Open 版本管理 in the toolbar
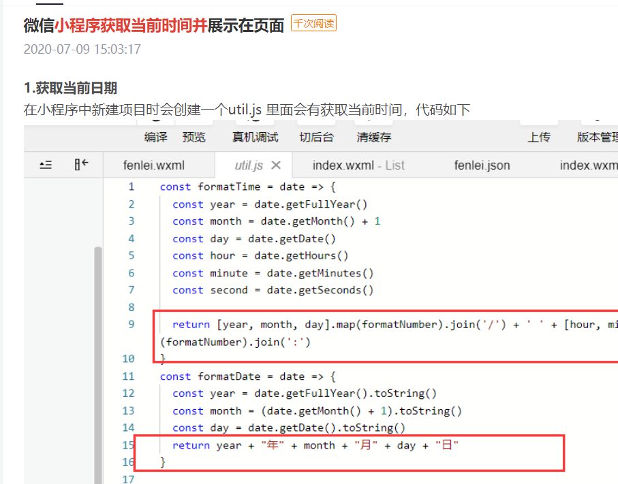The image size is (618, 484). tap(598, 137)
